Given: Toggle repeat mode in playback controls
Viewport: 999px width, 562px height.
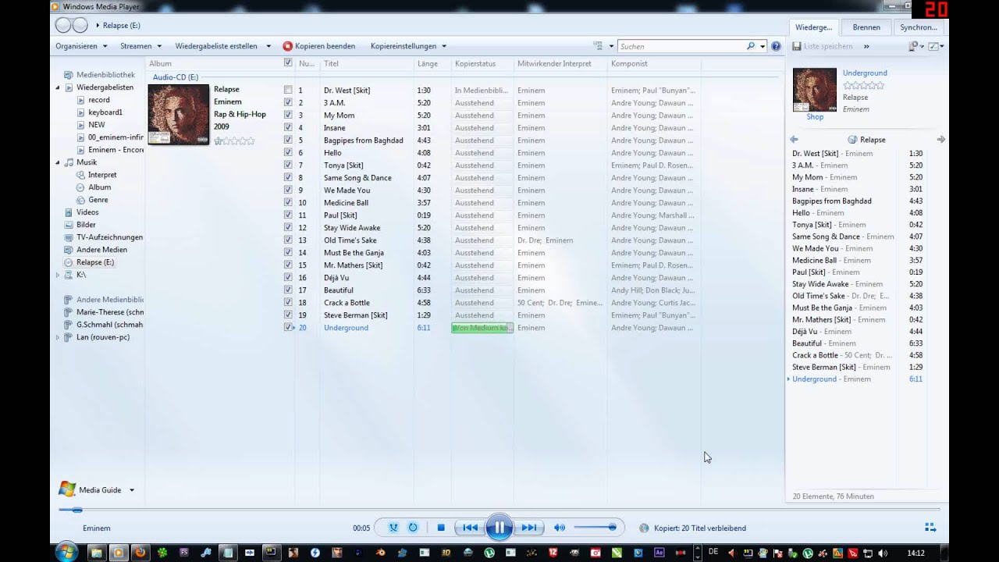Looking at the screenshot, I should pos(413,528).
